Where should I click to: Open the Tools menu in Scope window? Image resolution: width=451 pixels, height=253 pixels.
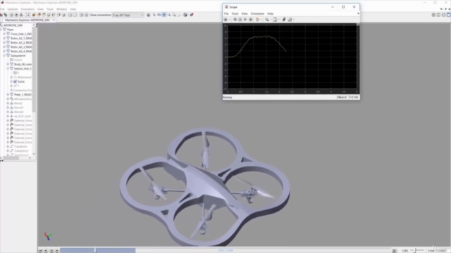point(235,13)
